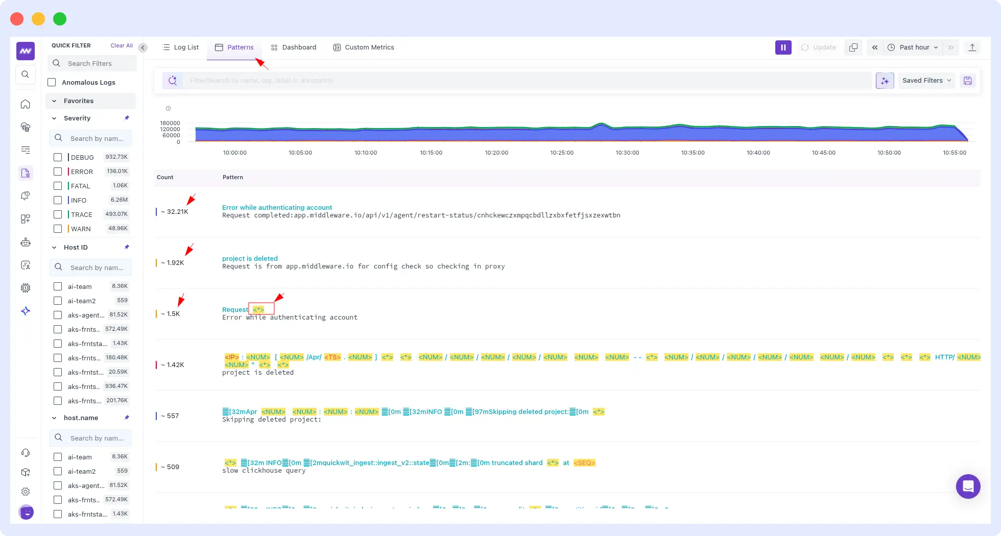Click the export arrow icon at top right
This screenshot has height=536, width=1001.
972,47
